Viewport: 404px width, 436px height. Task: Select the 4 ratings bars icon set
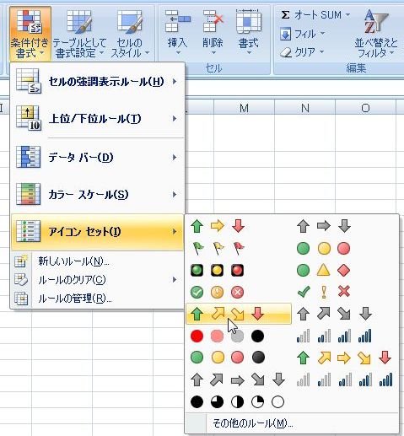[334, 336]
